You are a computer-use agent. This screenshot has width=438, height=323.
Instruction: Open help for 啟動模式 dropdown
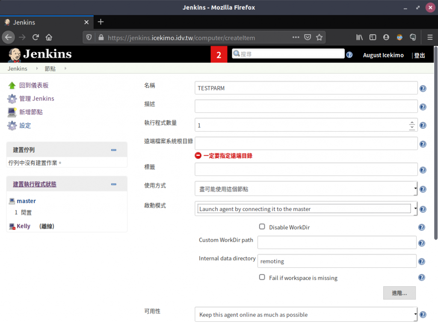[x=423, y=209]
